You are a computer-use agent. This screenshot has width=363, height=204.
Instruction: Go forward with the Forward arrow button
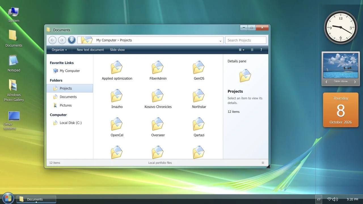[62, 40]
